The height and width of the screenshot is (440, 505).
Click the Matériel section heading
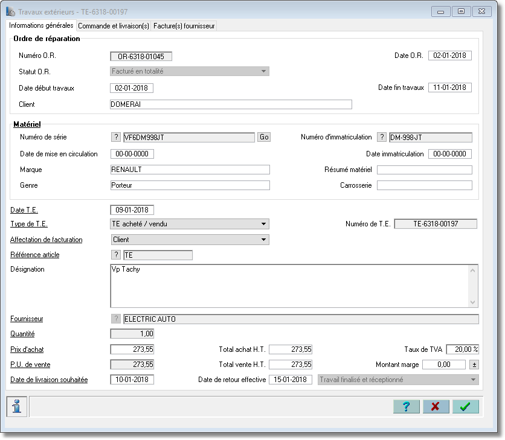pos(27,124)
